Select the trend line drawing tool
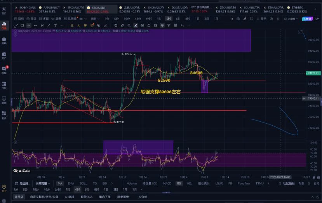The width and height of the screenshot is (322, 203). tap(49, 26)
